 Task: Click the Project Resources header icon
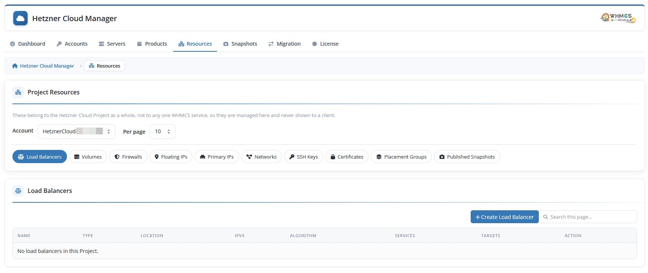tap(18, 92)
